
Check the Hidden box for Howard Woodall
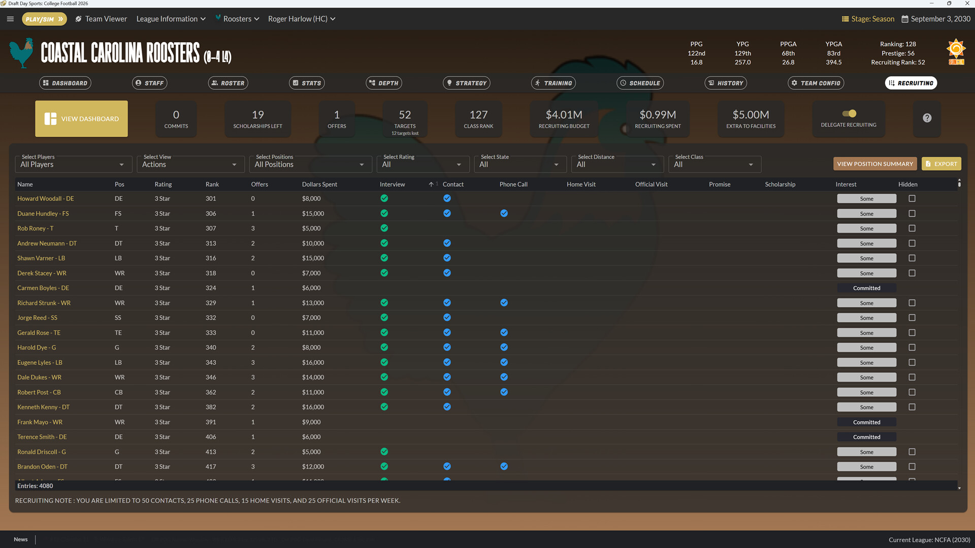[912, 198]
